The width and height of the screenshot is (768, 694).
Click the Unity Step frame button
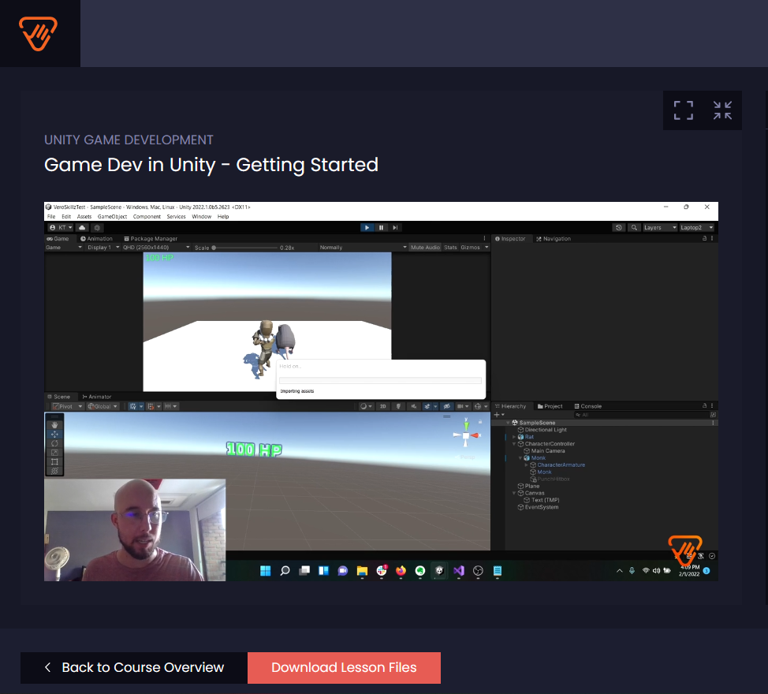tap(395, 227)
